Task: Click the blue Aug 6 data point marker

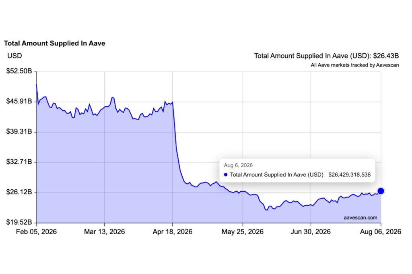Action: (381, 191)
